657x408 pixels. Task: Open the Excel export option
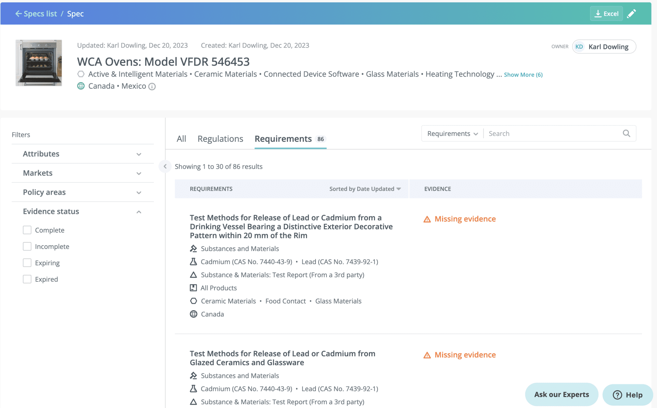[606, 13]
